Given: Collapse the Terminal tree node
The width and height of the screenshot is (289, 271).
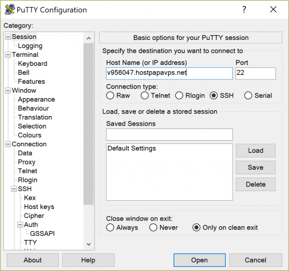Looking at the screenshot, I should coord(8,55).
